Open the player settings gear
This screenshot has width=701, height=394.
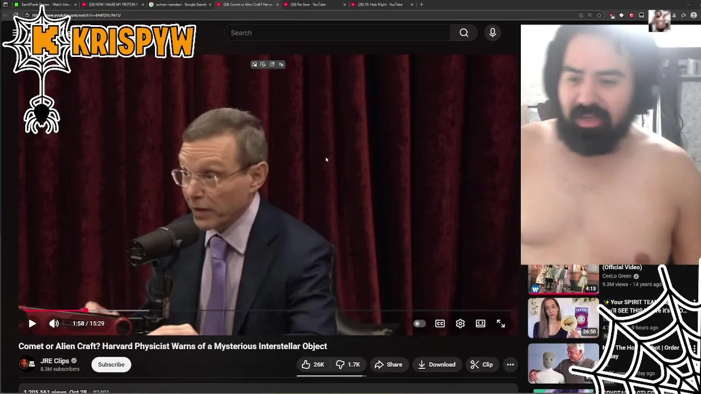coord(460,323)
